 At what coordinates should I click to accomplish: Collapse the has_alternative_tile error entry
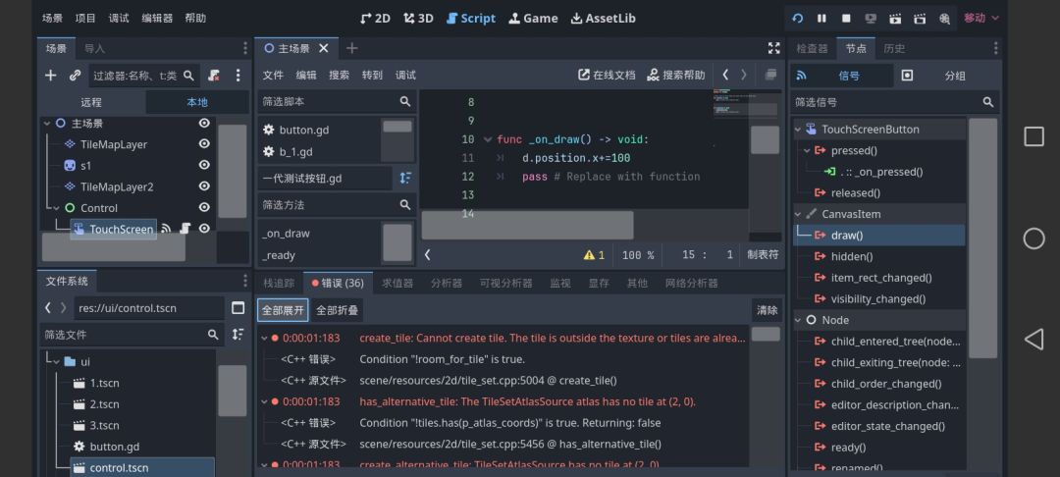[264, 401]
